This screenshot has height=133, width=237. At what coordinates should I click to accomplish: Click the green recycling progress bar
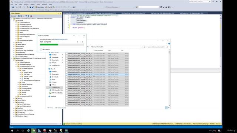tap(49, 45)
